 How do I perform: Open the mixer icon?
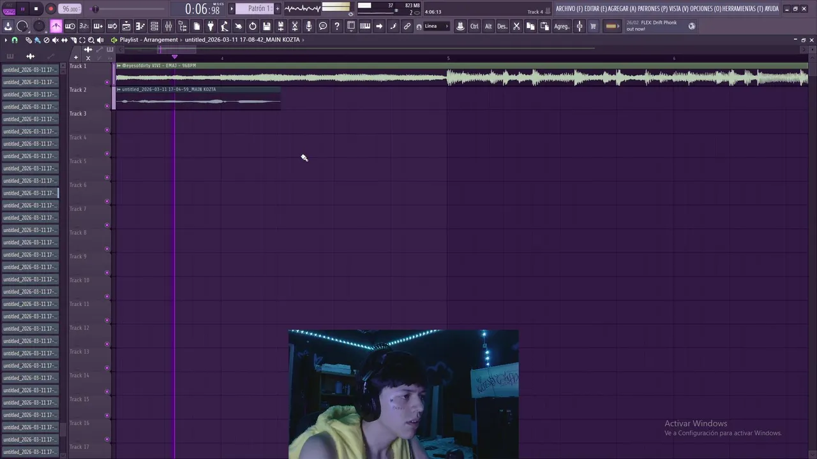(x=169, y=26)
